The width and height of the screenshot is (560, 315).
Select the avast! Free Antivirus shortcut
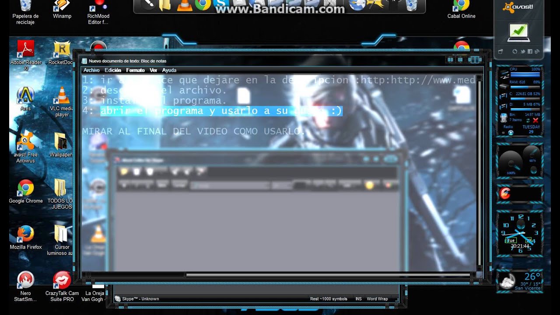(x=25, y=148)
